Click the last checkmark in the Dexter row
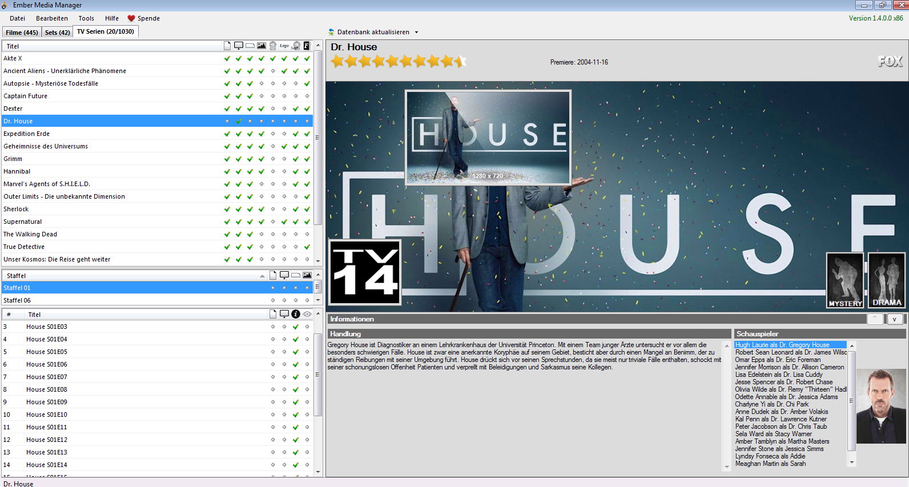This screenshot has height=487, width=909. click(307, 108)
